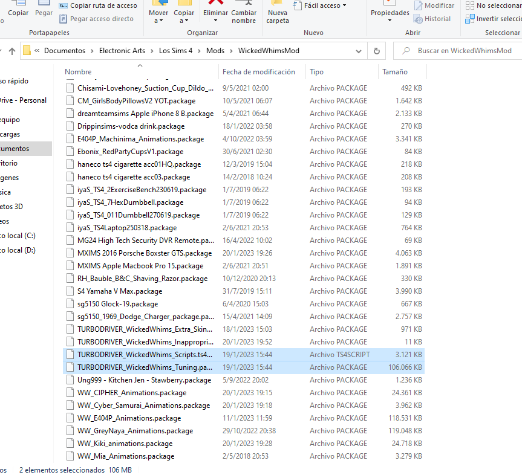Select Objetos 3D in navigation pane
Viewport: 522px width, 475px height.
11,207
